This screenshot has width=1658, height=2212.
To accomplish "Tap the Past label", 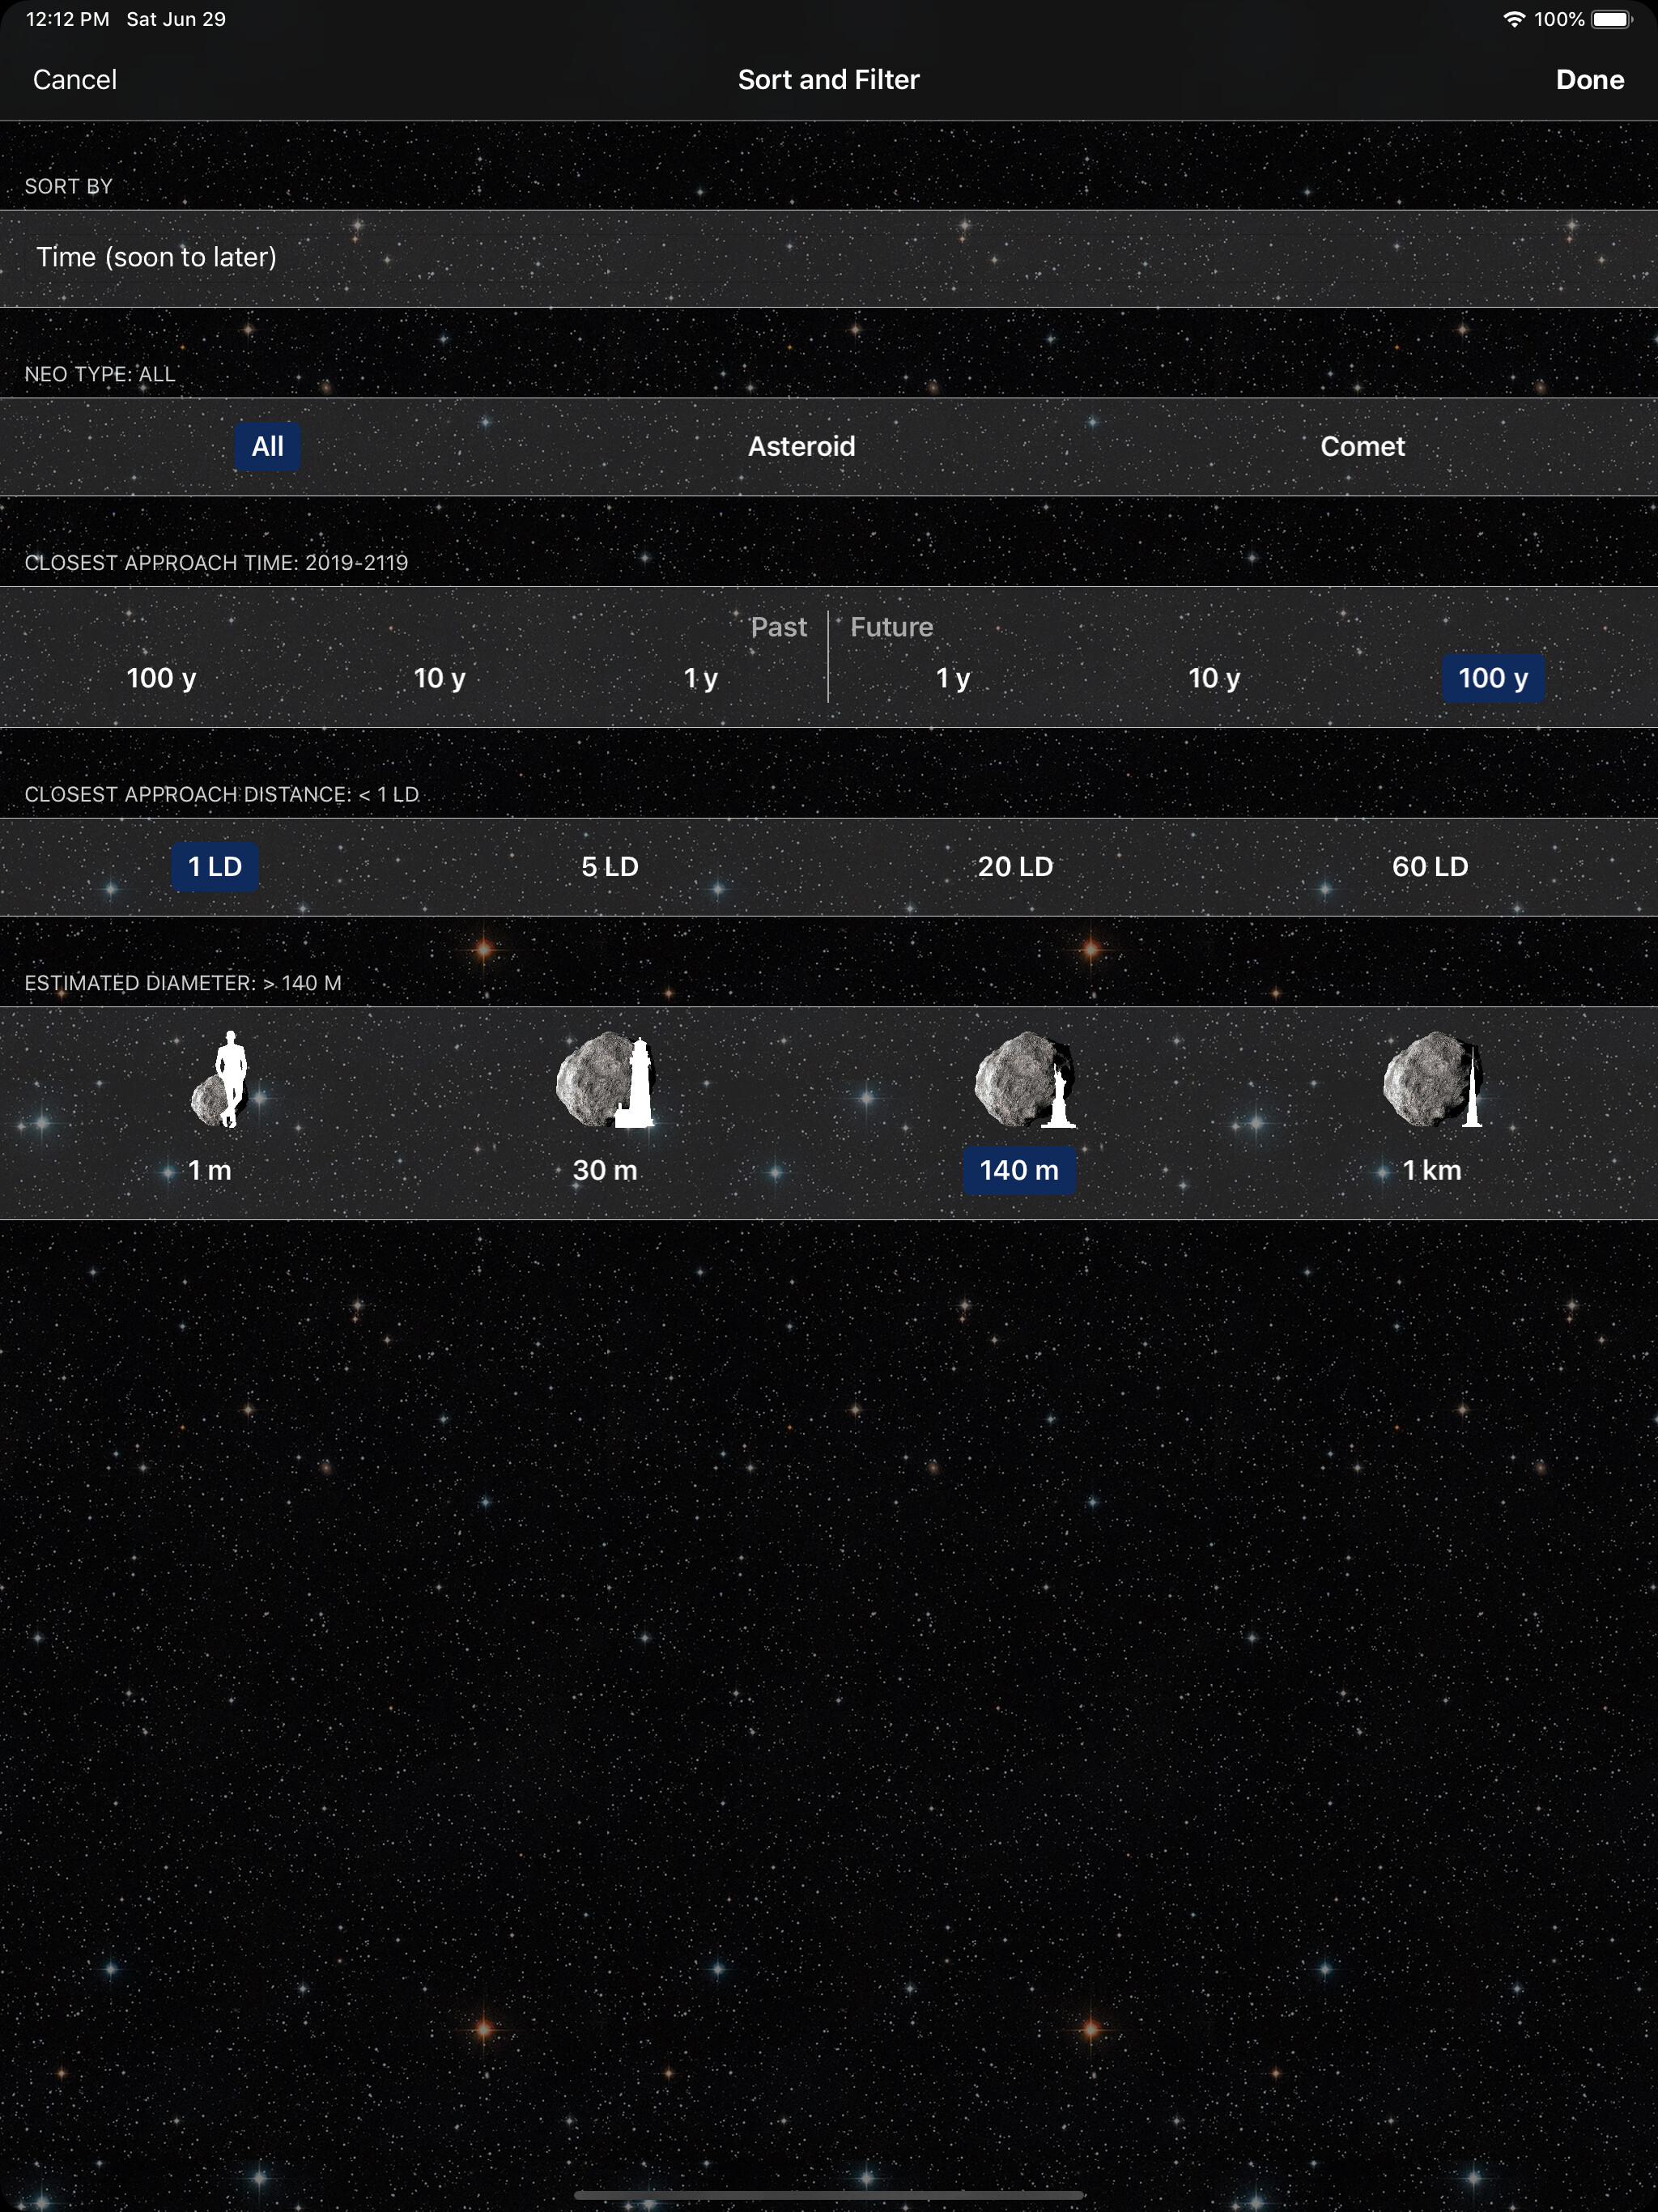I will tap(778, 627).
